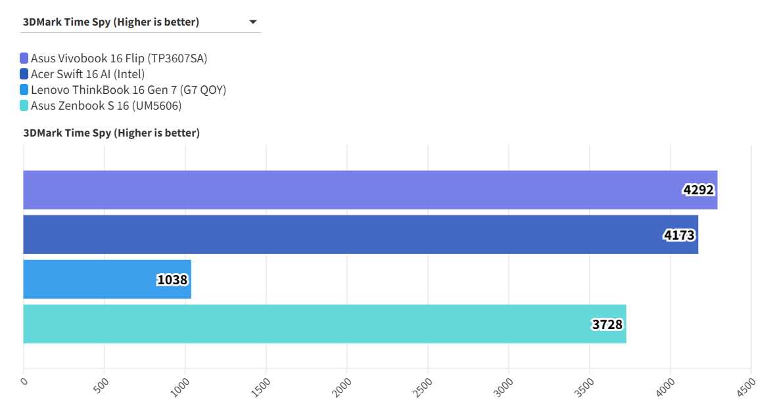Click the 4173 score label

point(679,235)
